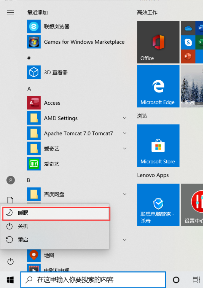The height and width of the screenshot is (288, 203).
Task: Open the 照片 photos tile
Action: pos(192,86)
